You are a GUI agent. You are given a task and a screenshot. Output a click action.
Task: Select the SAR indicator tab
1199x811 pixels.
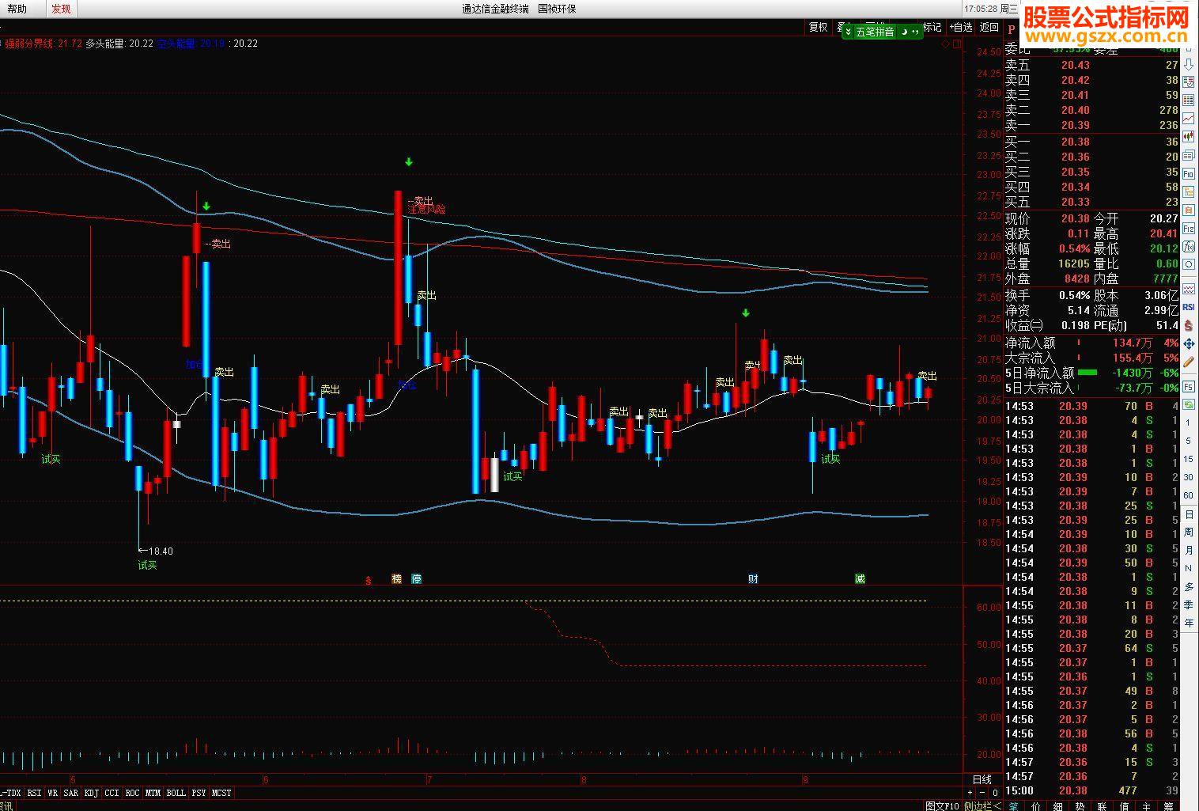(70, 793)
